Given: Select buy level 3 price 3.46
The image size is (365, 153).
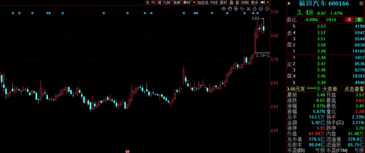Looking at the screenshot, I should point(321,70).
